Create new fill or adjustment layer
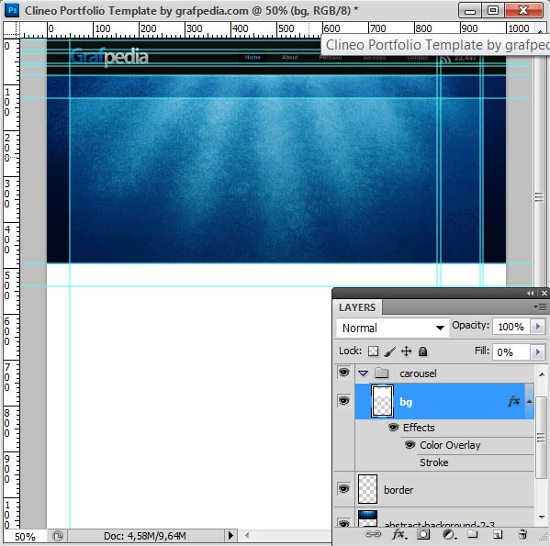Image resolution: width=550 pixels, height=546 pixels. pos(449,534)
